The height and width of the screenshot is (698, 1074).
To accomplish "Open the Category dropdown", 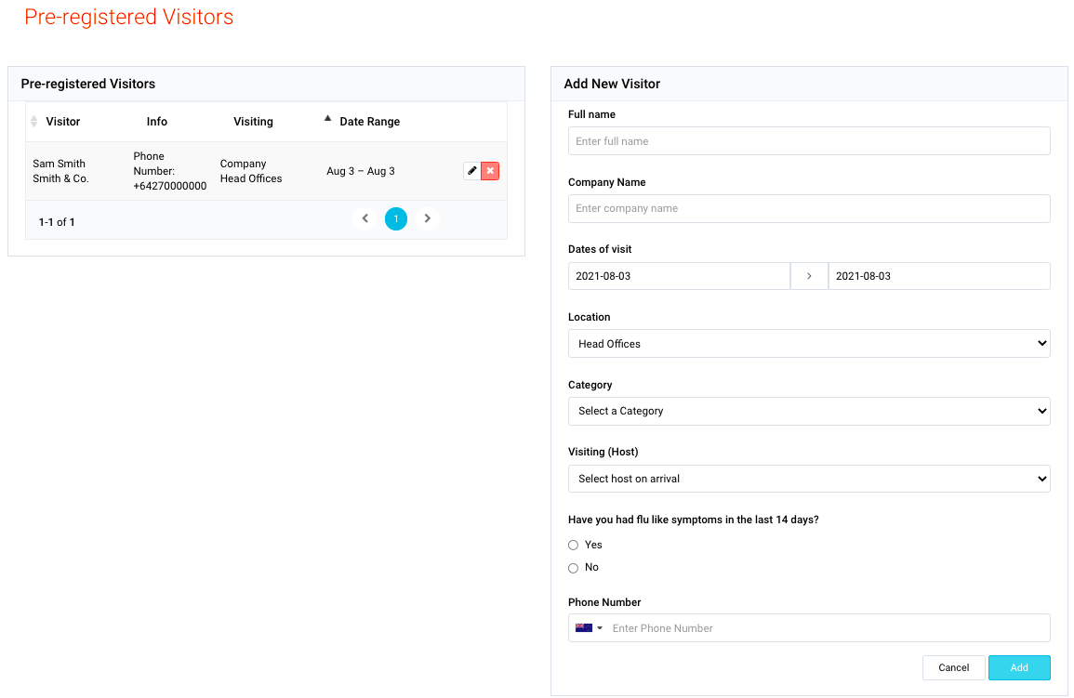I will click(x=809, y=412).
